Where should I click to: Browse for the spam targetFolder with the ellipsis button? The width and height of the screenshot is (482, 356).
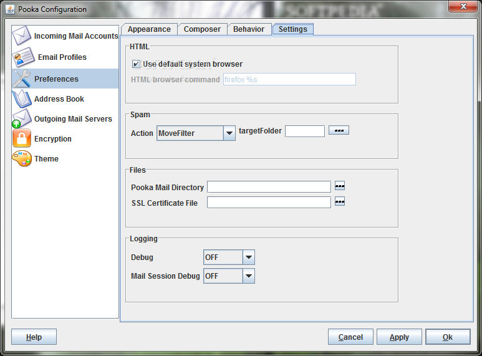pyautogui.click(x=339, y=130)
